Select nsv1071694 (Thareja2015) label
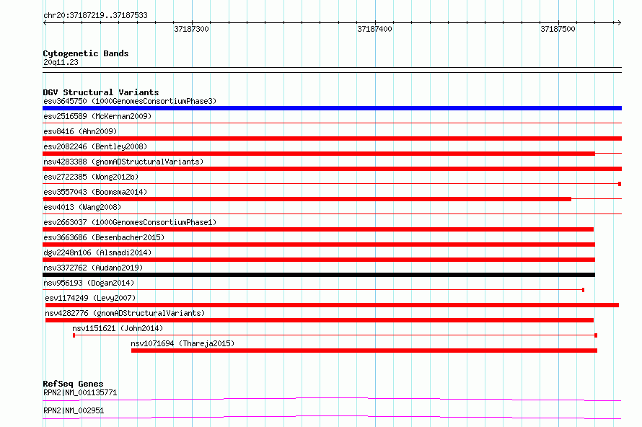Image resolution: width=642 pixels, height=427 pixels. coord(183,343)
